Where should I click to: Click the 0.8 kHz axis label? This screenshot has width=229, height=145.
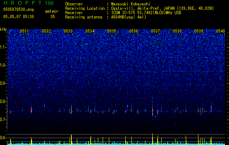(3, 101)
